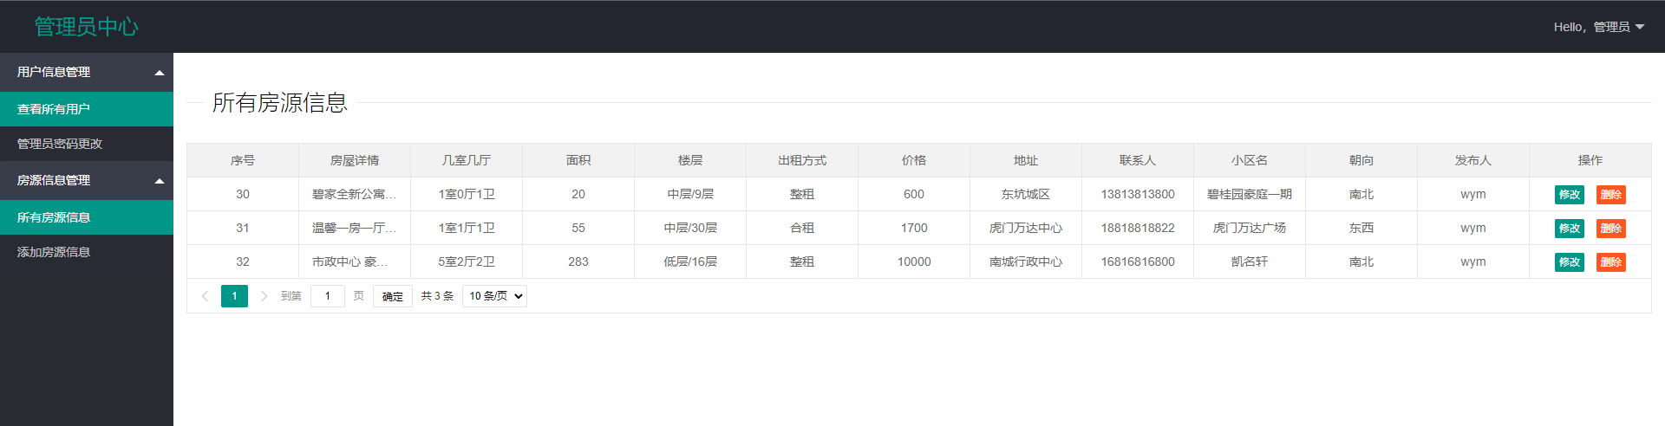The image size is (1665, 426).
Task: Click the 序号 column header
Action: pyautogui.click(x=243, y=160)
